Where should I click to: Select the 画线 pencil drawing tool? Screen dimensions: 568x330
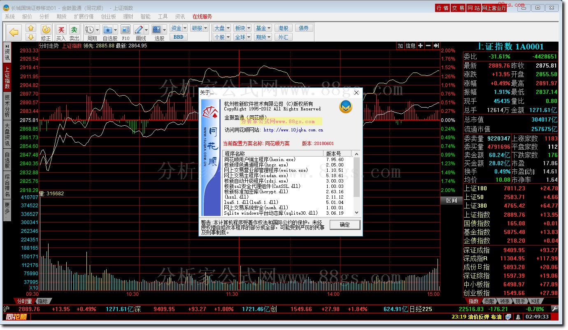(139, 30)
